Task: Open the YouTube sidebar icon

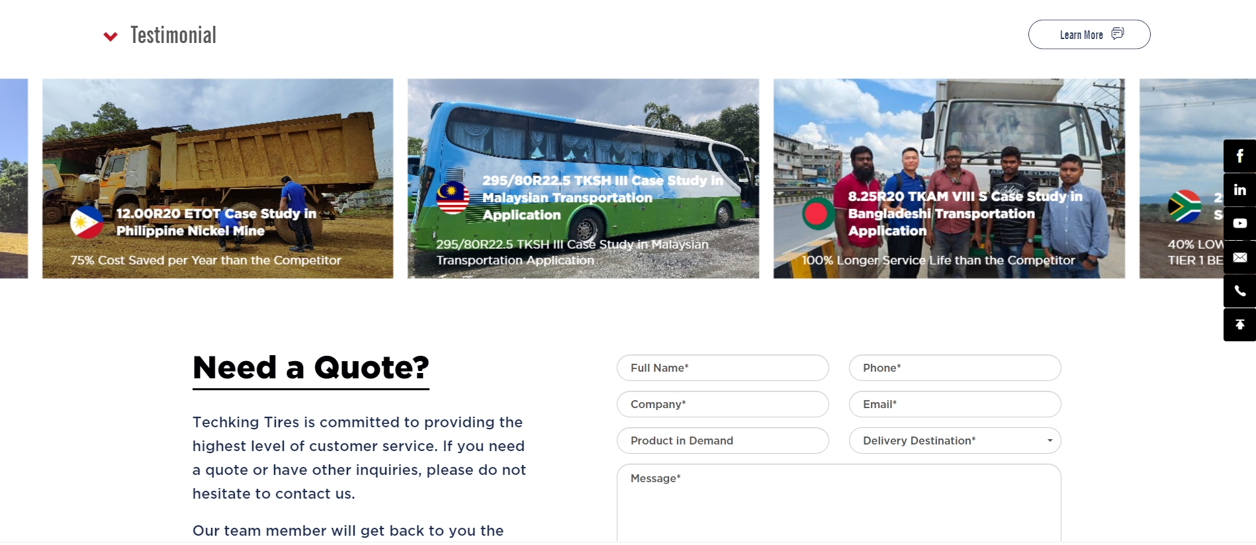Action: click(1239, 224)
